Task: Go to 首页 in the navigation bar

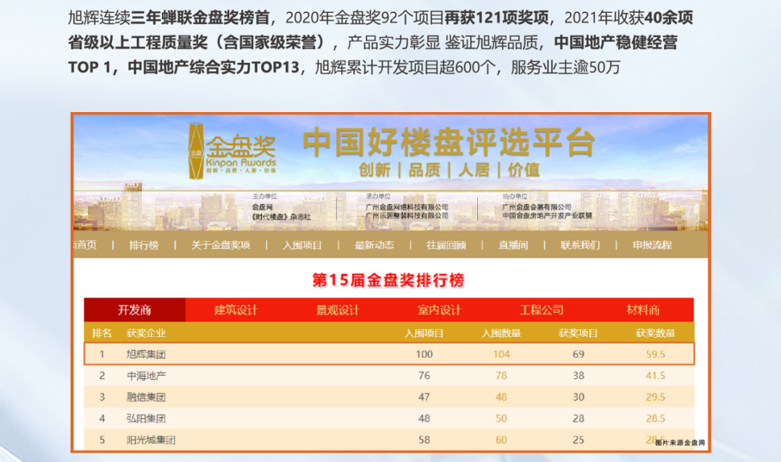Action: [x=85, y=245]
